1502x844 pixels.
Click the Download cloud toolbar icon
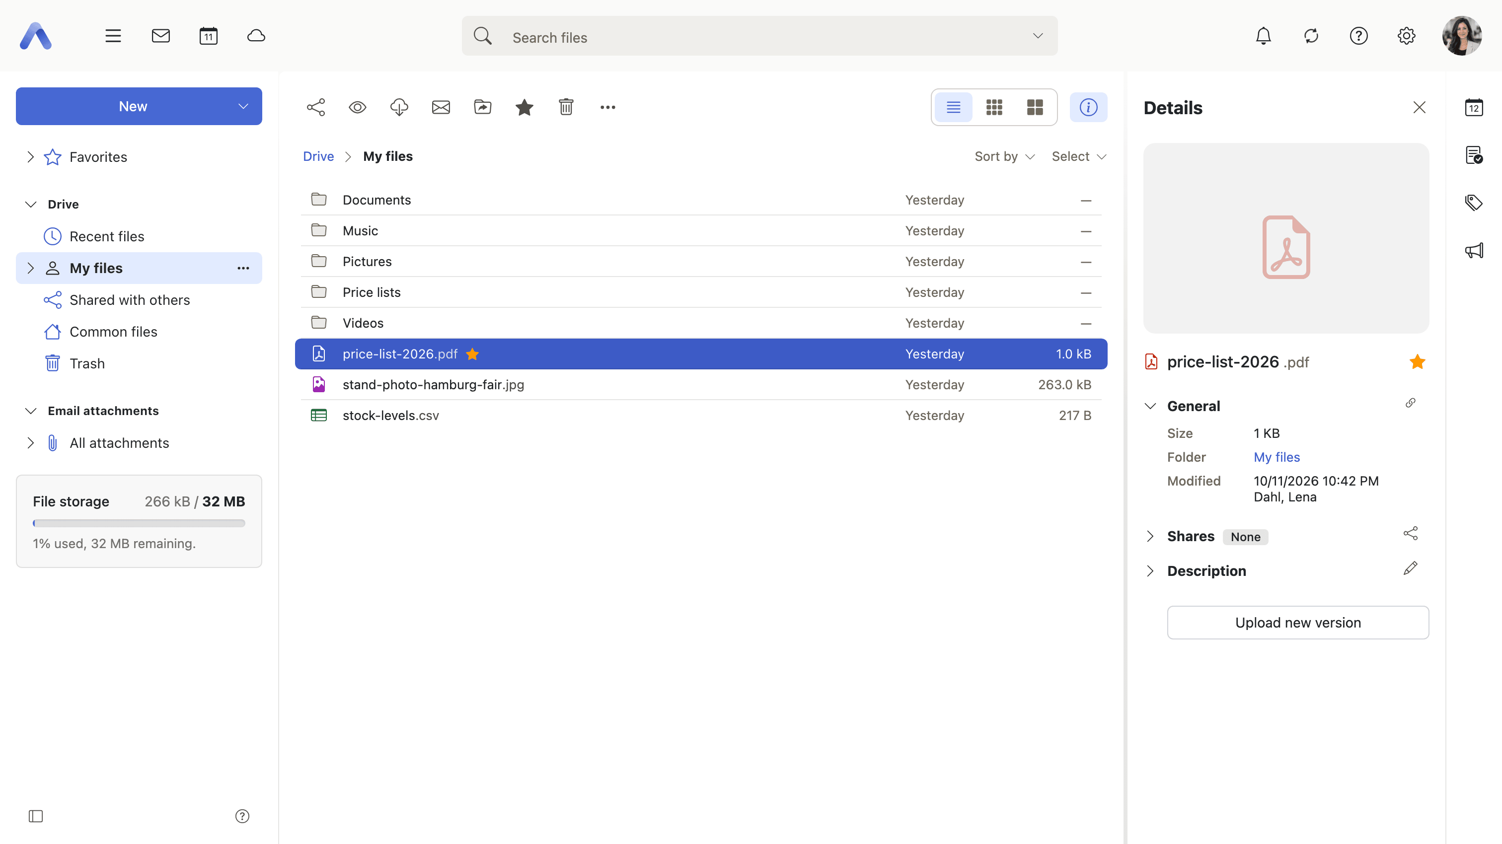click(x=399, y=107)
